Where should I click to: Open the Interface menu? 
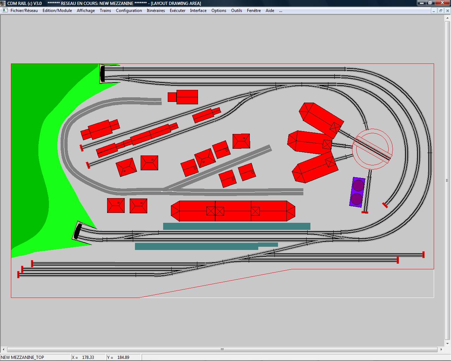coord(198,11)
